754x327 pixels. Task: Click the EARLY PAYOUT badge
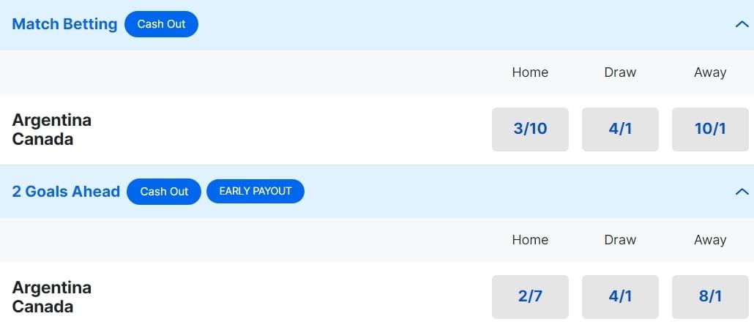point(255,192)
